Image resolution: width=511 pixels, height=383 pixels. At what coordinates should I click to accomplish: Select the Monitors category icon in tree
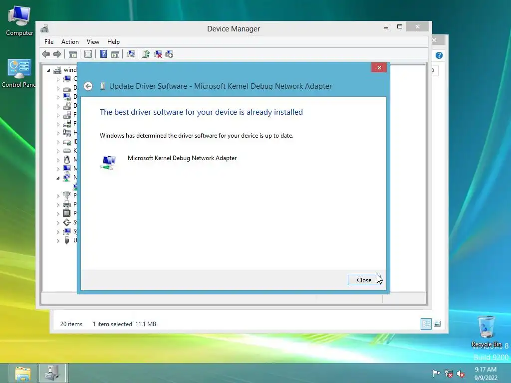[67, 169]
